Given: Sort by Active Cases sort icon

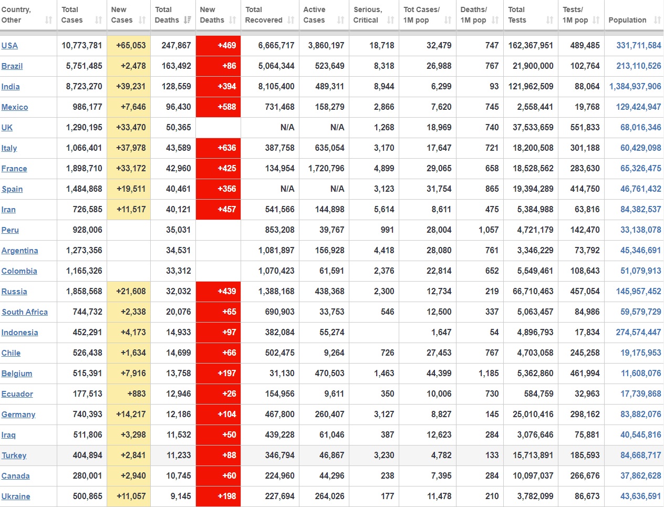Looking at the screenshot, I should pyautogui.click(x=340, y=20).
